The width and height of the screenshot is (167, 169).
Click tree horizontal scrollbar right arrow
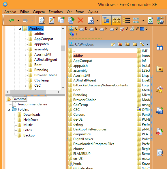(x=58, y=92)
